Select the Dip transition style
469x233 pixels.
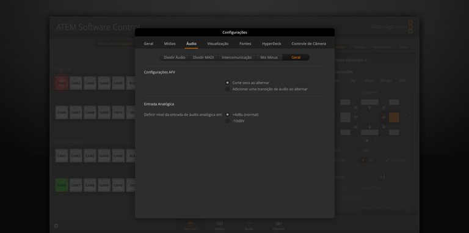(x=352, y=81)
